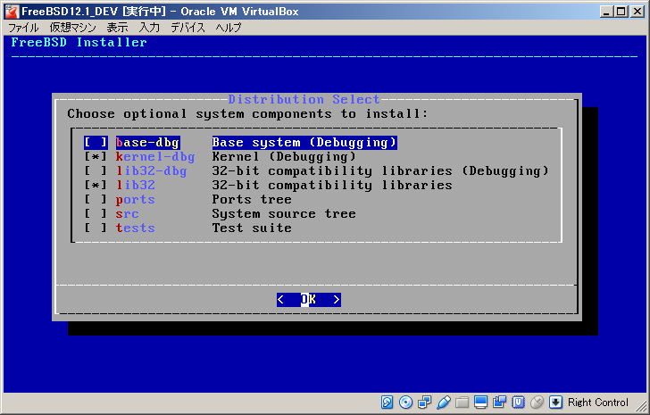Screen dimensions: 650x415
Task: Check the tests checkbox
Action: [96, 228]
